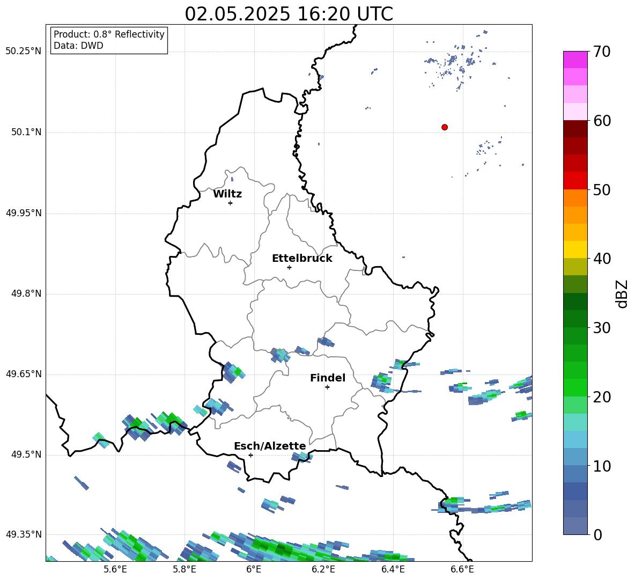Click the colorbar tick label 50
This screenshot has width=635, height=580.
[x=602, y=189]
